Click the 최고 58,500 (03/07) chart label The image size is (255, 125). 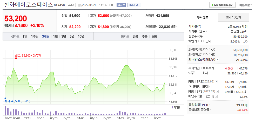28,55
